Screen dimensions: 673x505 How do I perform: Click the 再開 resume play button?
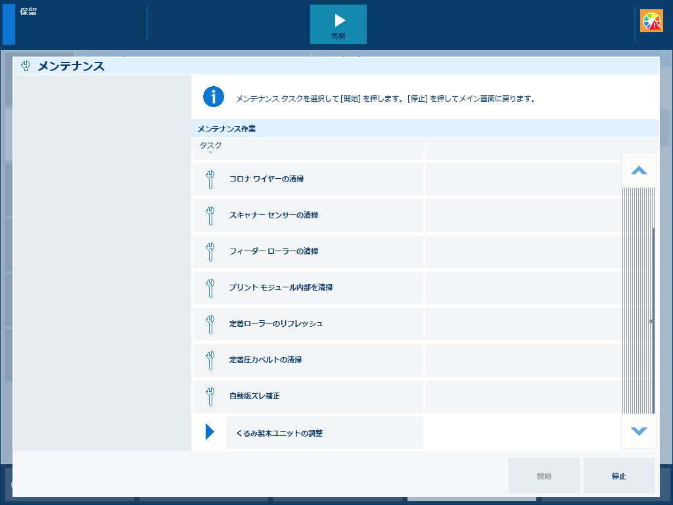click(x=338, y=24)
